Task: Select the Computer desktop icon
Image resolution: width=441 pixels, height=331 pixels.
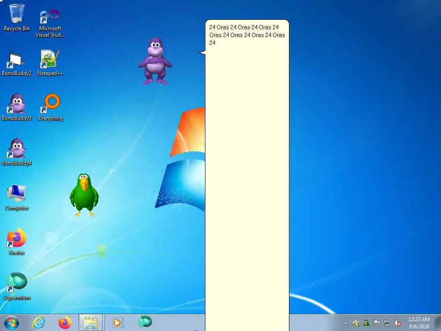Action: click(17, 197)
